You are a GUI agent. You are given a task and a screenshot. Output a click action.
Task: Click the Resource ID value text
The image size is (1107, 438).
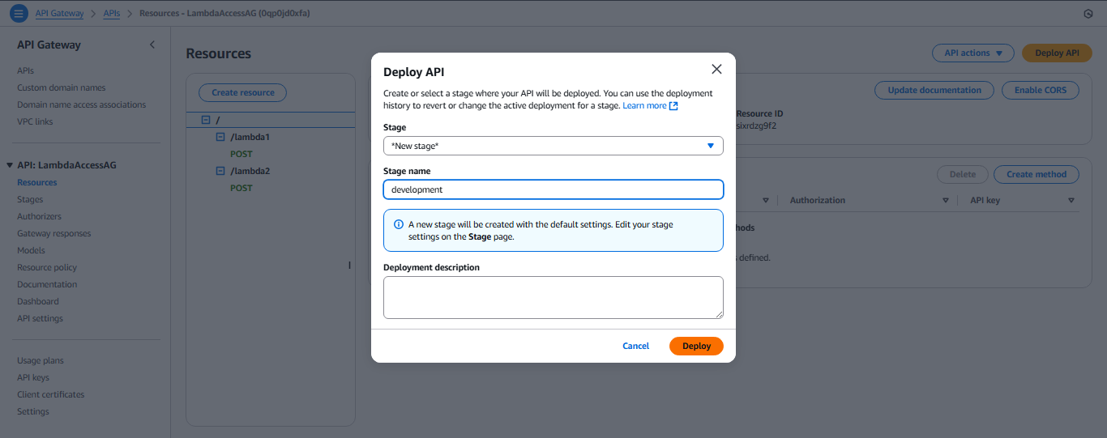point(756,125)
